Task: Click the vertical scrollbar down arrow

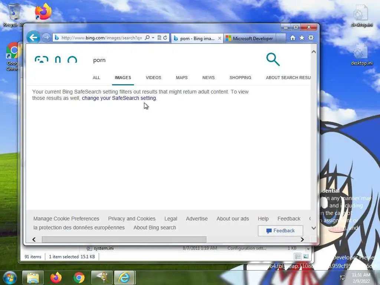Action: 314,228
